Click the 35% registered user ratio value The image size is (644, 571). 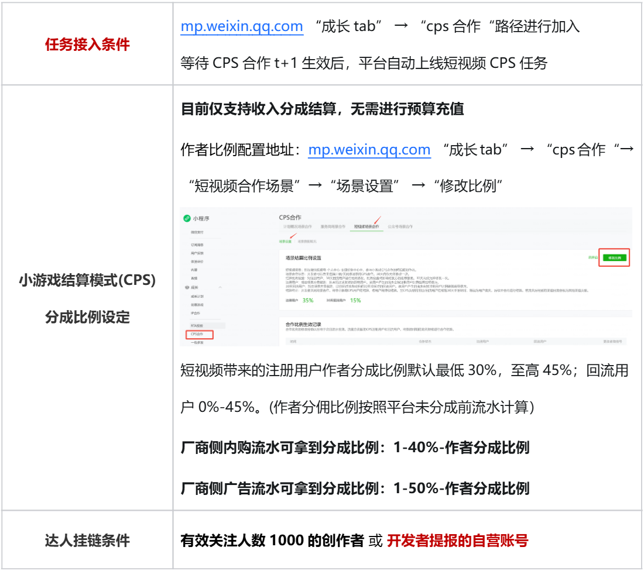307,301
